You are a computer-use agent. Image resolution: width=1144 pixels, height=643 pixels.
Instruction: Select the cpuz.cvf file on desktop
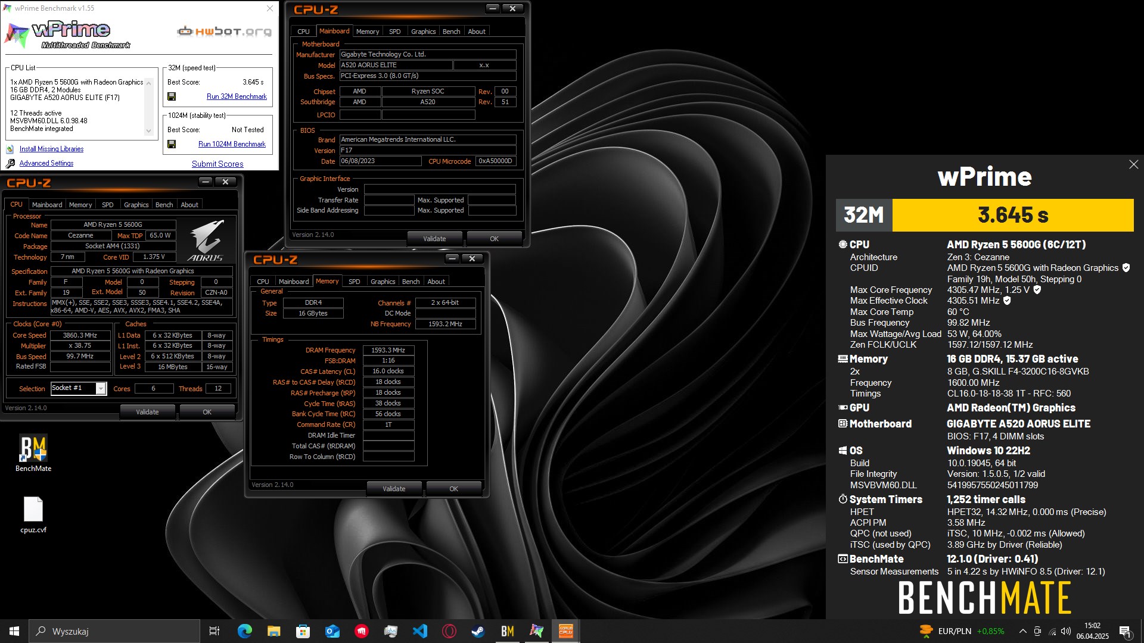pos(33,515)
